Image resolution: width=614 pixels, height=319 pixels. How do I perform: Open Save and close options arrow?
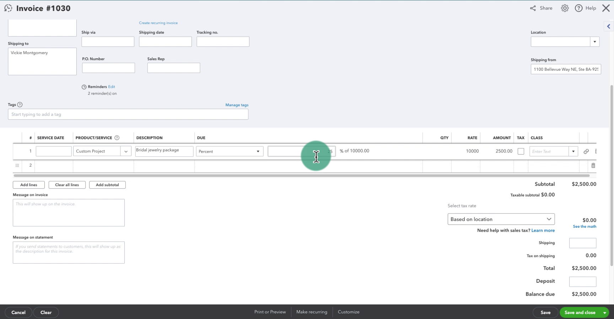pos(604,313)
